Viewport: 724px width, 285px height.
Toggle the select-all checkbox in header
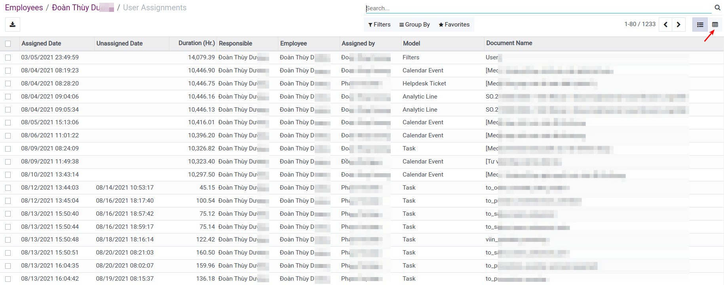coord(8,44)
